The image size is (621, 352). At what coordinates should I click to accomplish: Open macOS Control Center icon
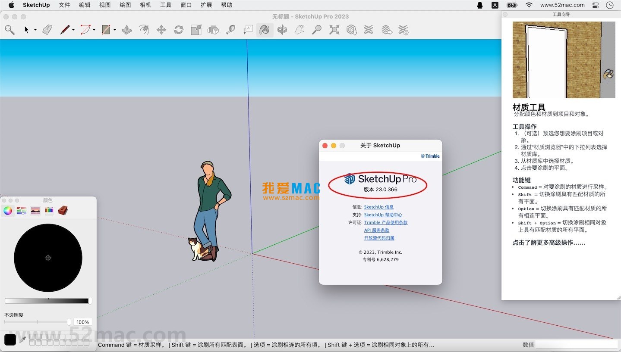pos(596,5)
